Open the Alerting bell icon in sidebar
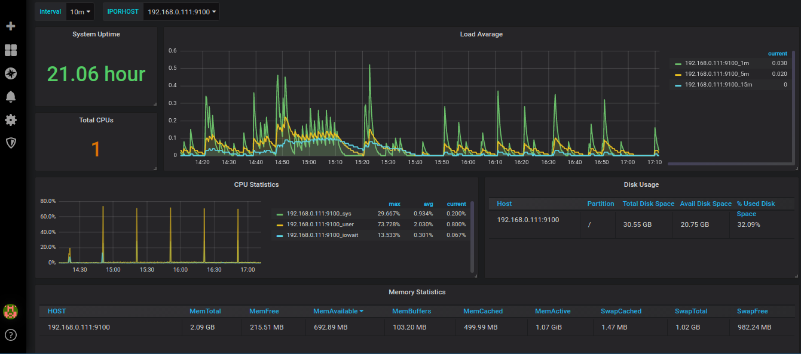The image size is (801, 354). tap(10, 97)
